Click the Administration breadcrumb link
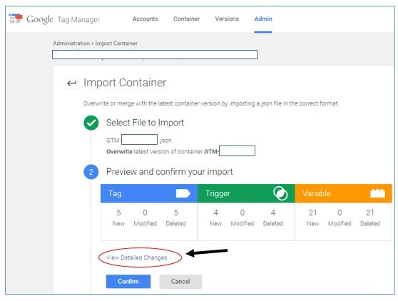 tap(71, 44)
